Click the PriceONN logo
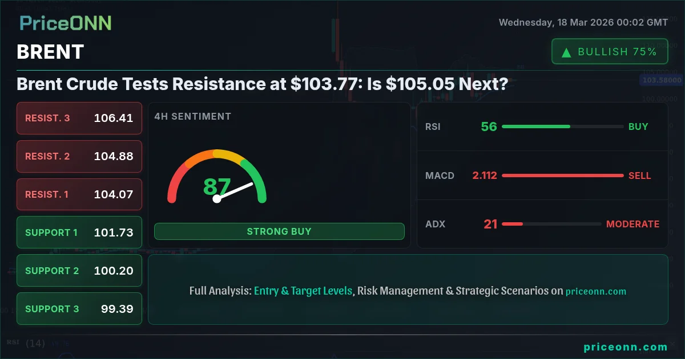685x359 pixels. (x=66, y=23)
